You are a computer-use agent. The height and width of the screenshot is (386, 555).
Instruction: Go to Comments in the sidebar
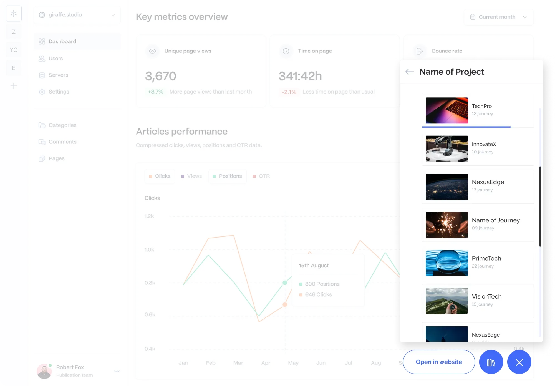pyautogui.click(x=62, y=142)
